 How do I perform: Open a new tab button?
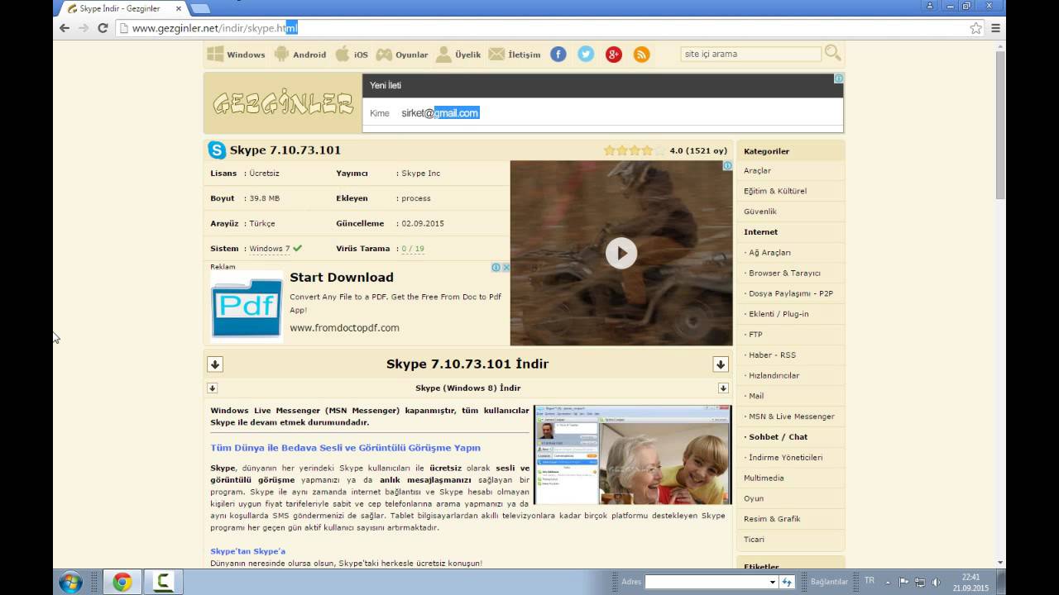(199, 8)
